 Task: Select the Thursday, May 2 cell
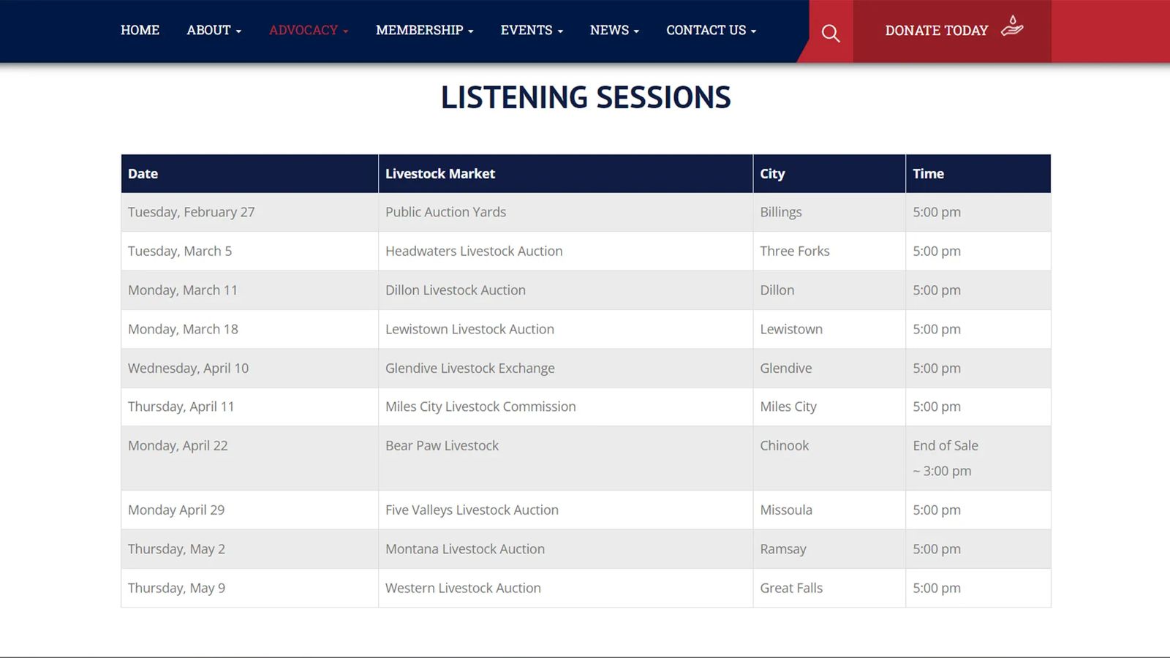coord(249,549)
